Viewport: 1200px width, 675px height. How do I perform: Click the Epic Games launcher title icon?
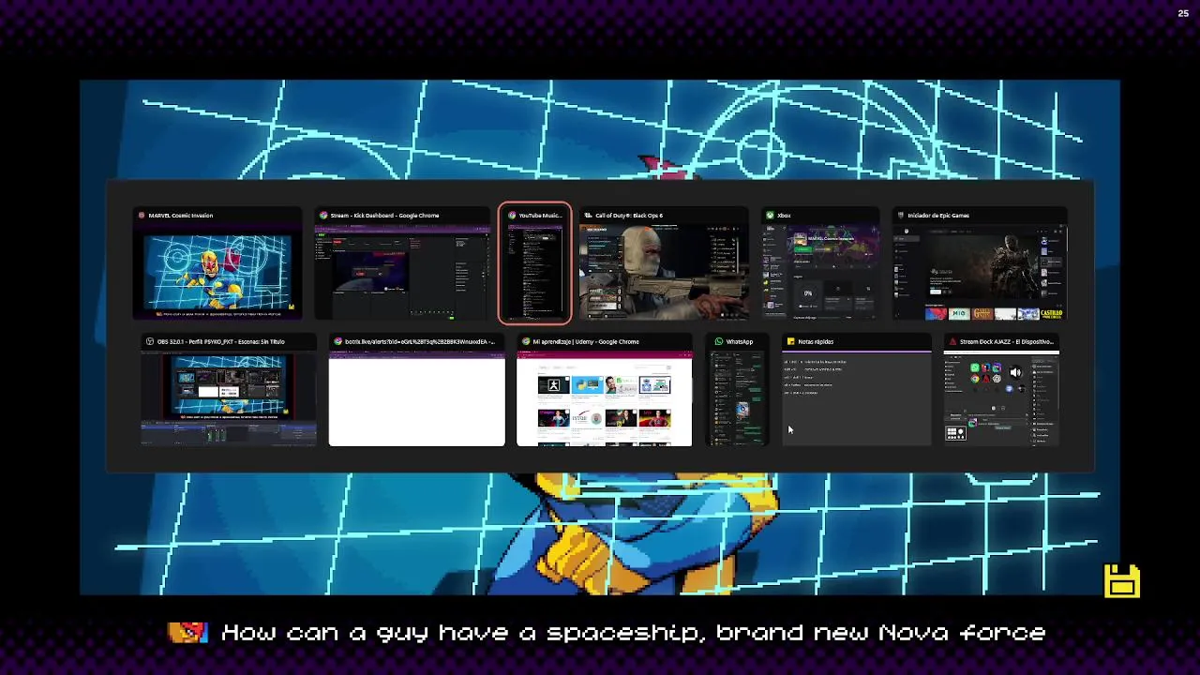pyautogui.click(x=901, y=216)
